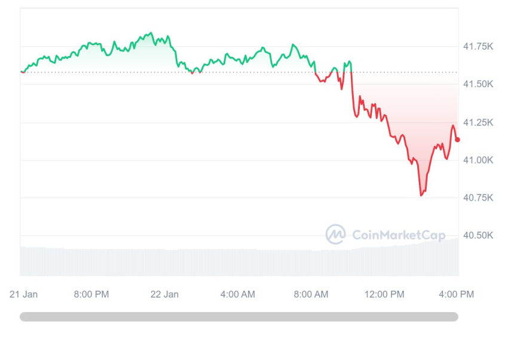Click the 40.75K price axis label
The width and height of the screenshot is (514, 342).
coord(478,198)
